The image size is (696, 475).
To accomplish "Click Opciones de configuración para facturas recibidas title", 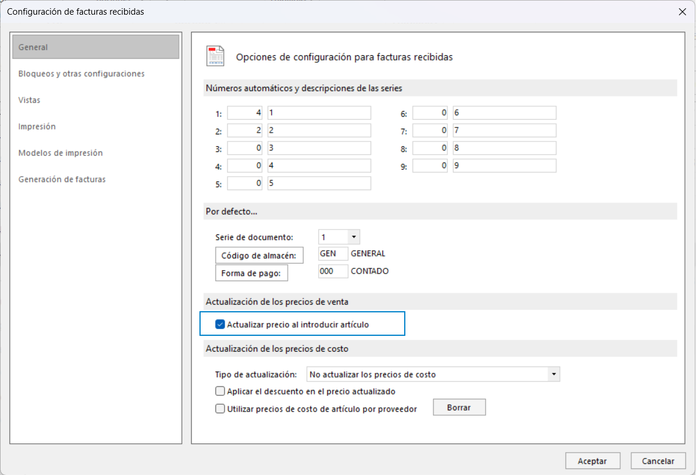I will (x=344, y=57).
